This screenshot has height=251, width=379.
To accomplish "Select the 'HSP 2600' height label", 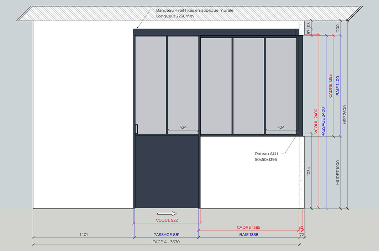I will click(x=345, y=115).
